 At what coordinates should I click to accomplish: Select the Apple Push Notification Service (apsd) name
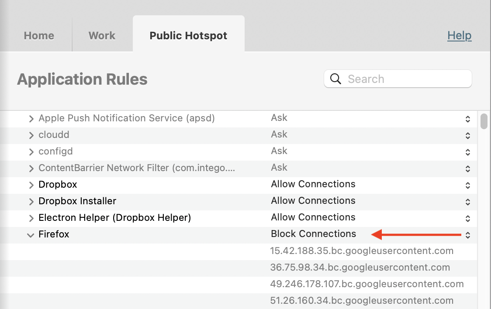point(127,118)
